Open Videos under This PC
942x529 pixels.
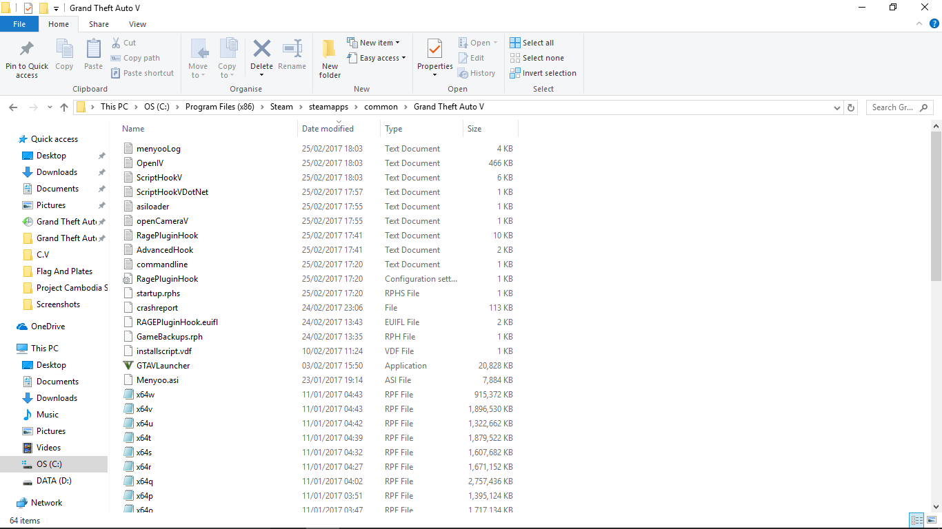point(48,448)
